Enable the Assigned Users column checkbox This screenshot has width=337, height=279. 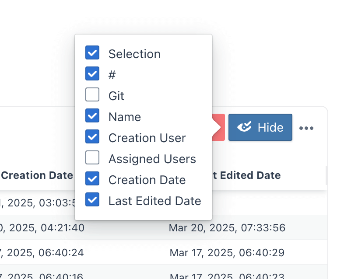click(92, 158)
